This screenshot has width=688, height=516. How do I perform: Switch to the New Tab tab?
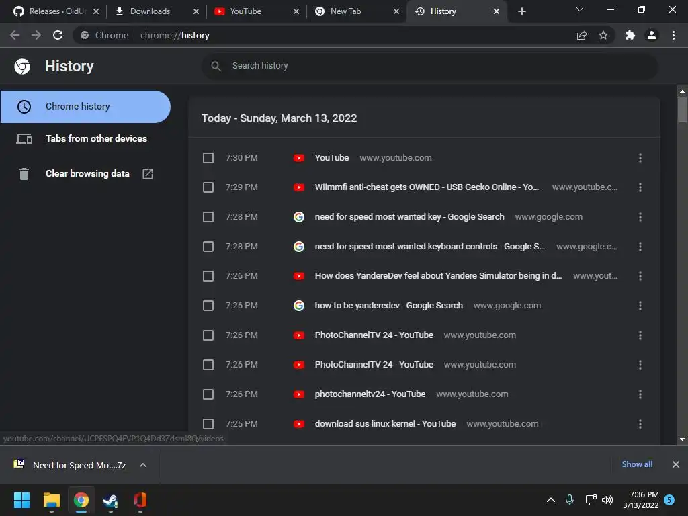coord(356,11)
